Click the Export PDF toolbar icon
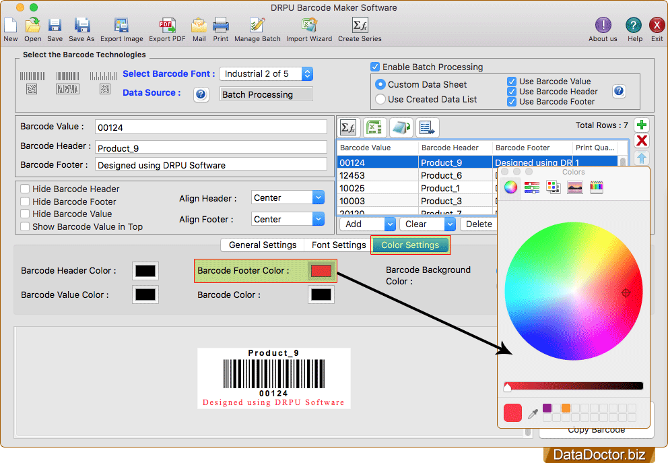 pos(167,26)
